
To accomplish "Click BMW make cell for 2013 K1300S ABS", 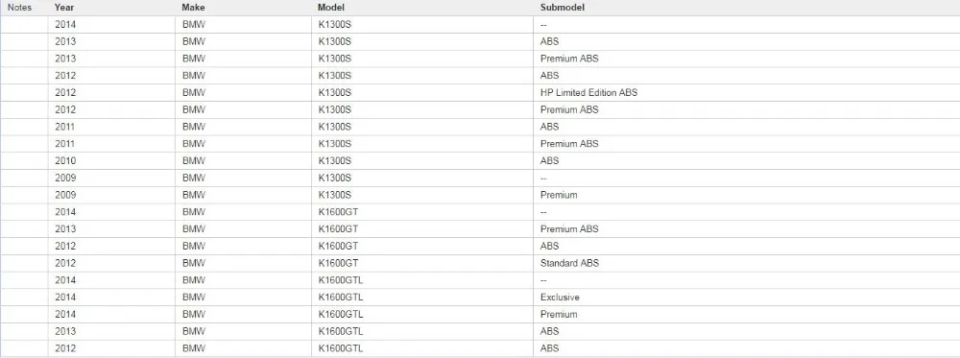I will click(243, 41).
